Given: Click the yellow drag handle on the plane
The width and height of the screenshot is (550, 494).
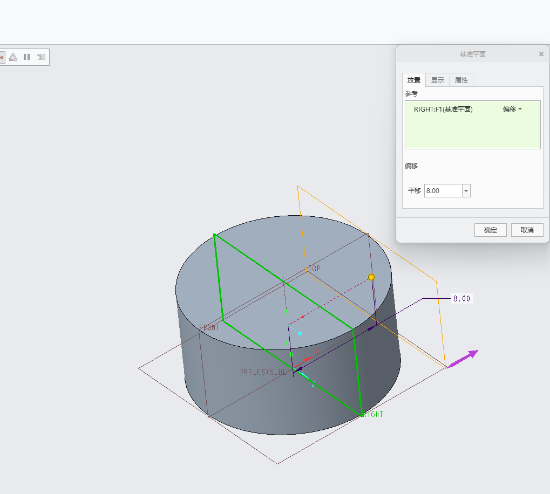Looking at the screenshot, I should (x=371, y=277).
